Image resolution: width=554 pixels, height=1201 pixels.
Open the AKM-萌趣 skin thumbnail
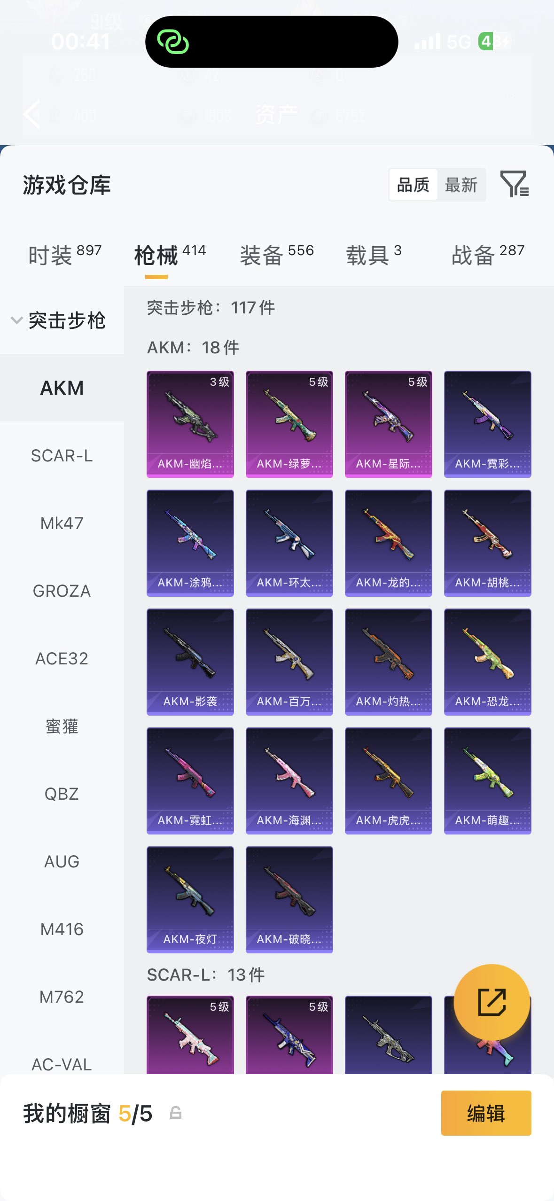click(488, 781)
